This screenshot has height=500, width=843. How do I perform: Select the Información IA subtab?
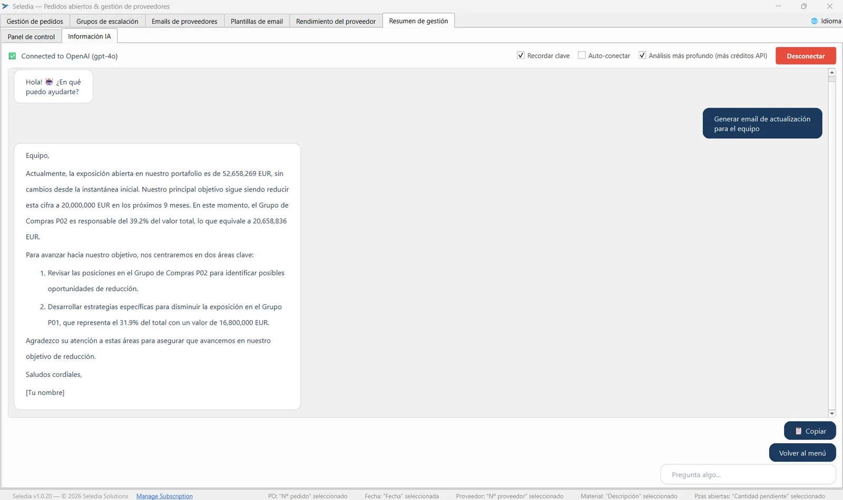tap(90, 36)
